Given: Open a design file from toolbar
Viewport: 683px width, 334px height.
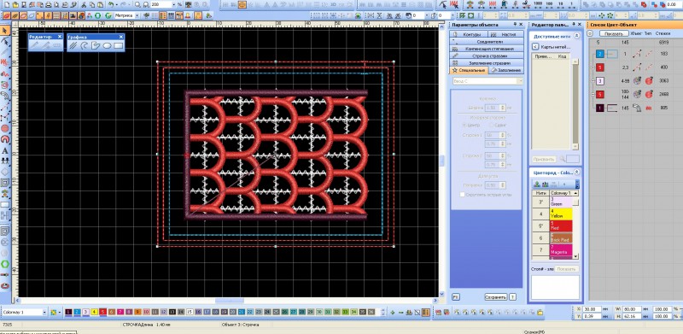Looking at the screenshot, I should point(15,5).
